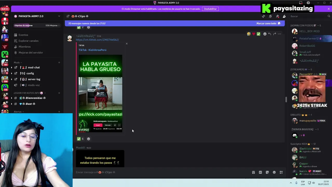Open the gift Nitro icon
Viewport: 332px width, 187px height.
pyautogui.click(x=253, y=172)
